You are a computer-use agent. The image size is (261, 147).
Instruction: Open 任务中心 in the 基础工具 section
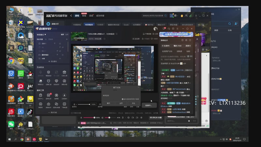(x=40, y=95)
